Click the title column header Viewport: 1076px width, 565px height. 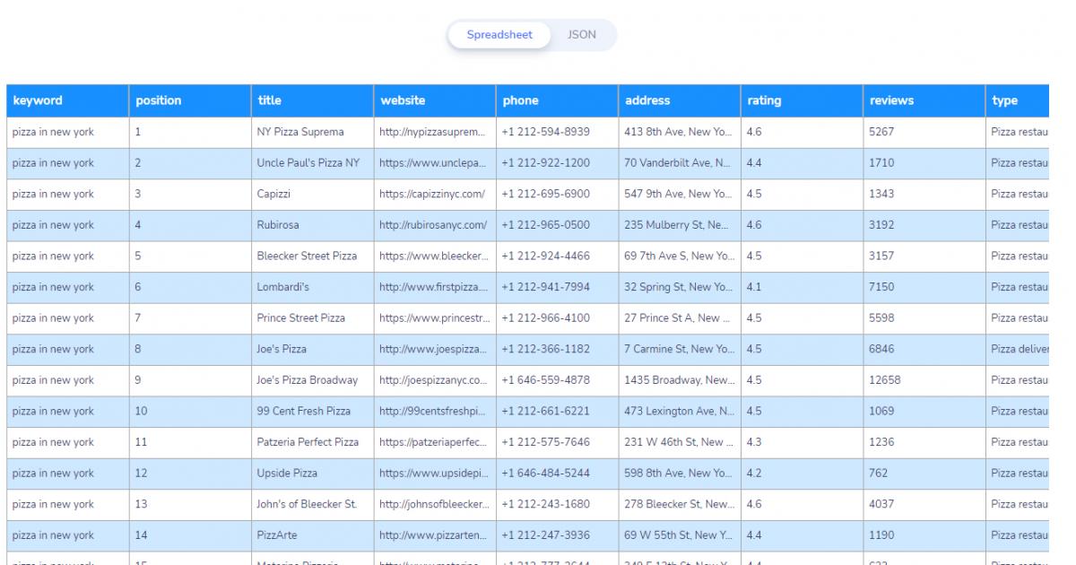[312, 100]
